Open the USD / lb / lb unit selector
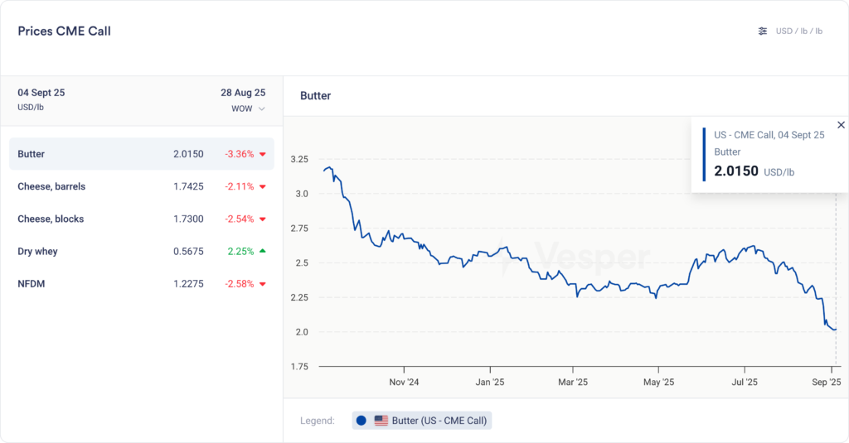The height and width of the screenshot is (443, 849). click(x=798, y=31)
